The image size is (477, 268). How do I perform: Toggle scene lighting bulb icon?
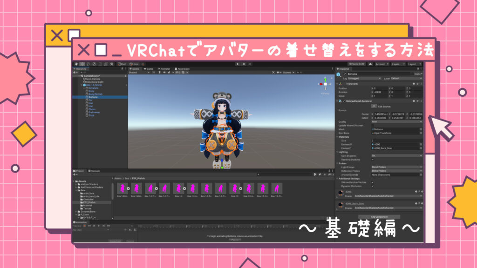160,73
